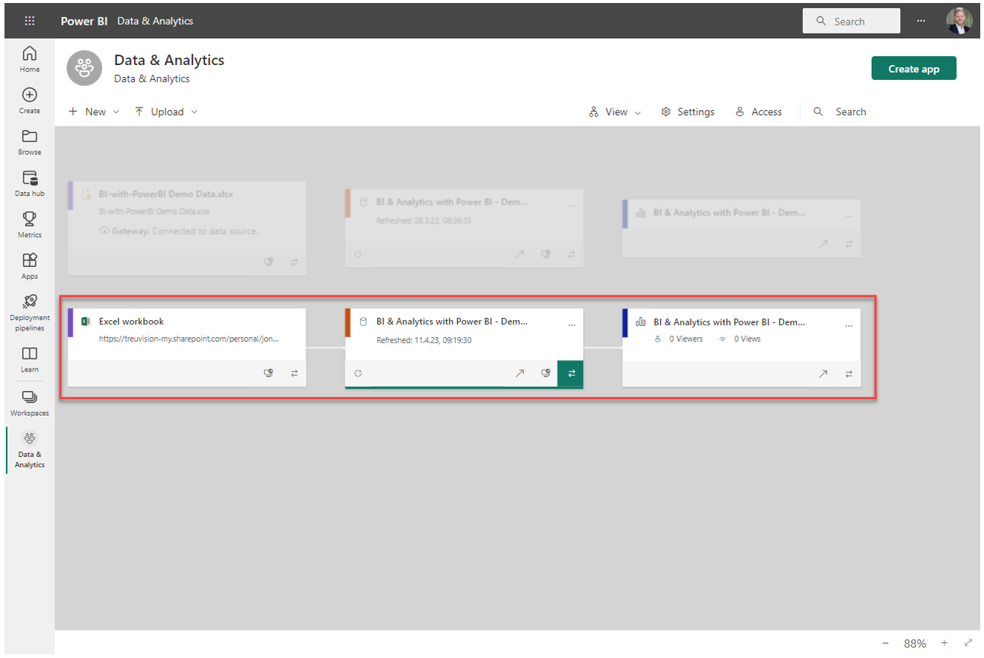The width and height of the screenshot is (984, 658).
Task: Click the treuvision-my.sharepoint.com URL text
Action: click(189, 339)
